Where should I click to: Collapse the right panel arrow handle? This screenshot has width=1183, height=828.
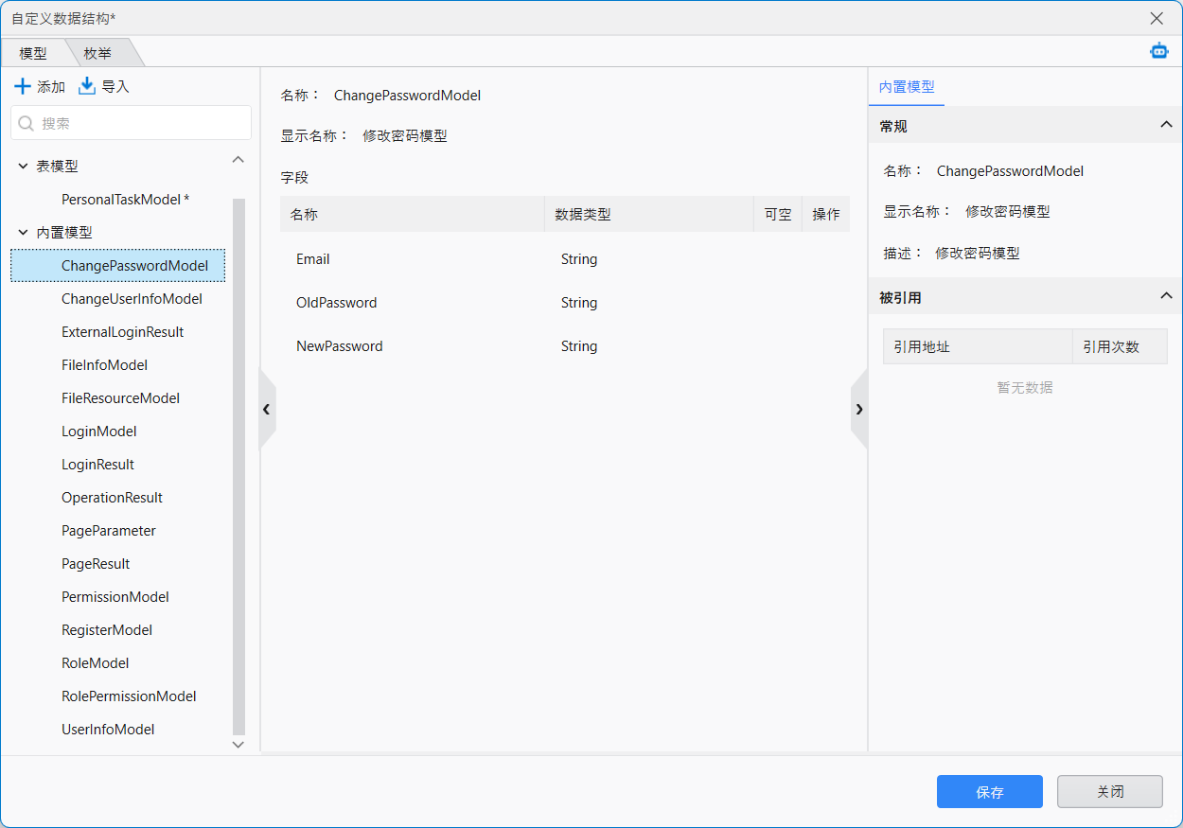[858, 410]
